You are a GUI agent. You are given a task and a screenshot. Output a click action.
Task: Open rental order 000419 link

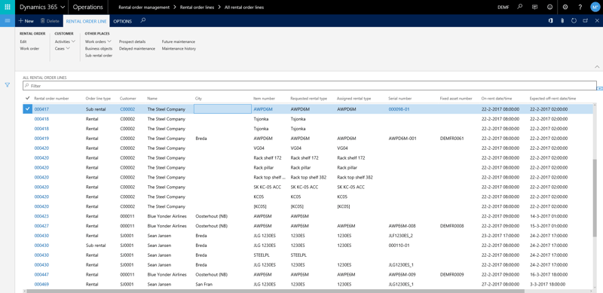(41, 139)
